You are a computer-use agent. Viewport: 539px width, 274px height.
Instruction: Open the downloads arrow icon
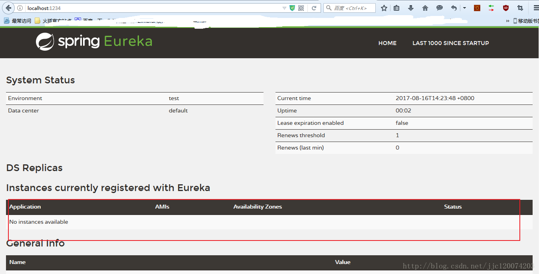pyautogui.click(x=411, y=8)
